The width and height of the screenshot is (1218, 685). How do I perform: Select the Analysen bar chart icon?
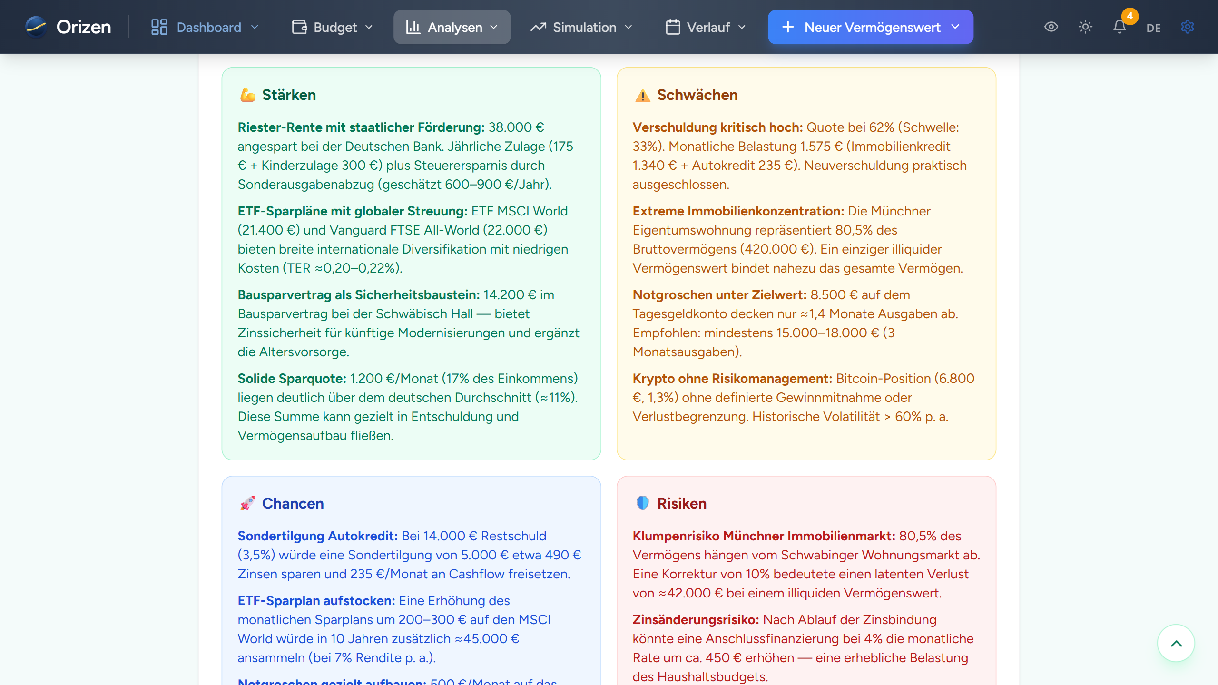(x=413, y=27)
